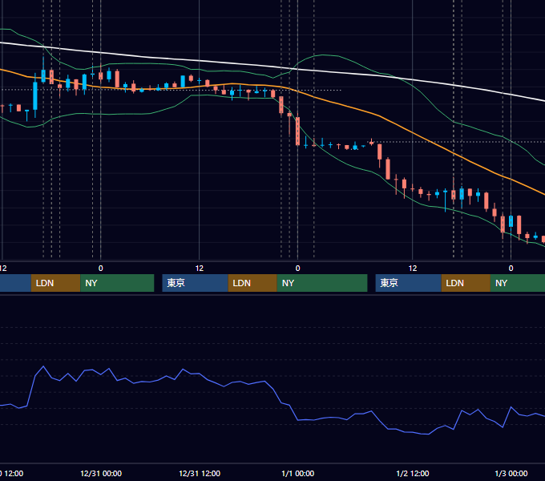The image size is (545, 481).
Task: Select the NY session bar spanning 1/3 00:00
Action: (x=518, y=283)
